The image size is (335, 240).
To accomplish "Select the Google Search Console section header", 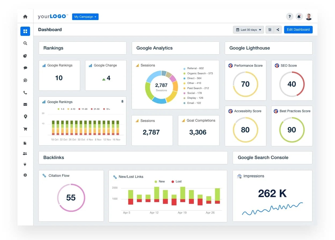I will pyautogui.click(x=272, y=158).
